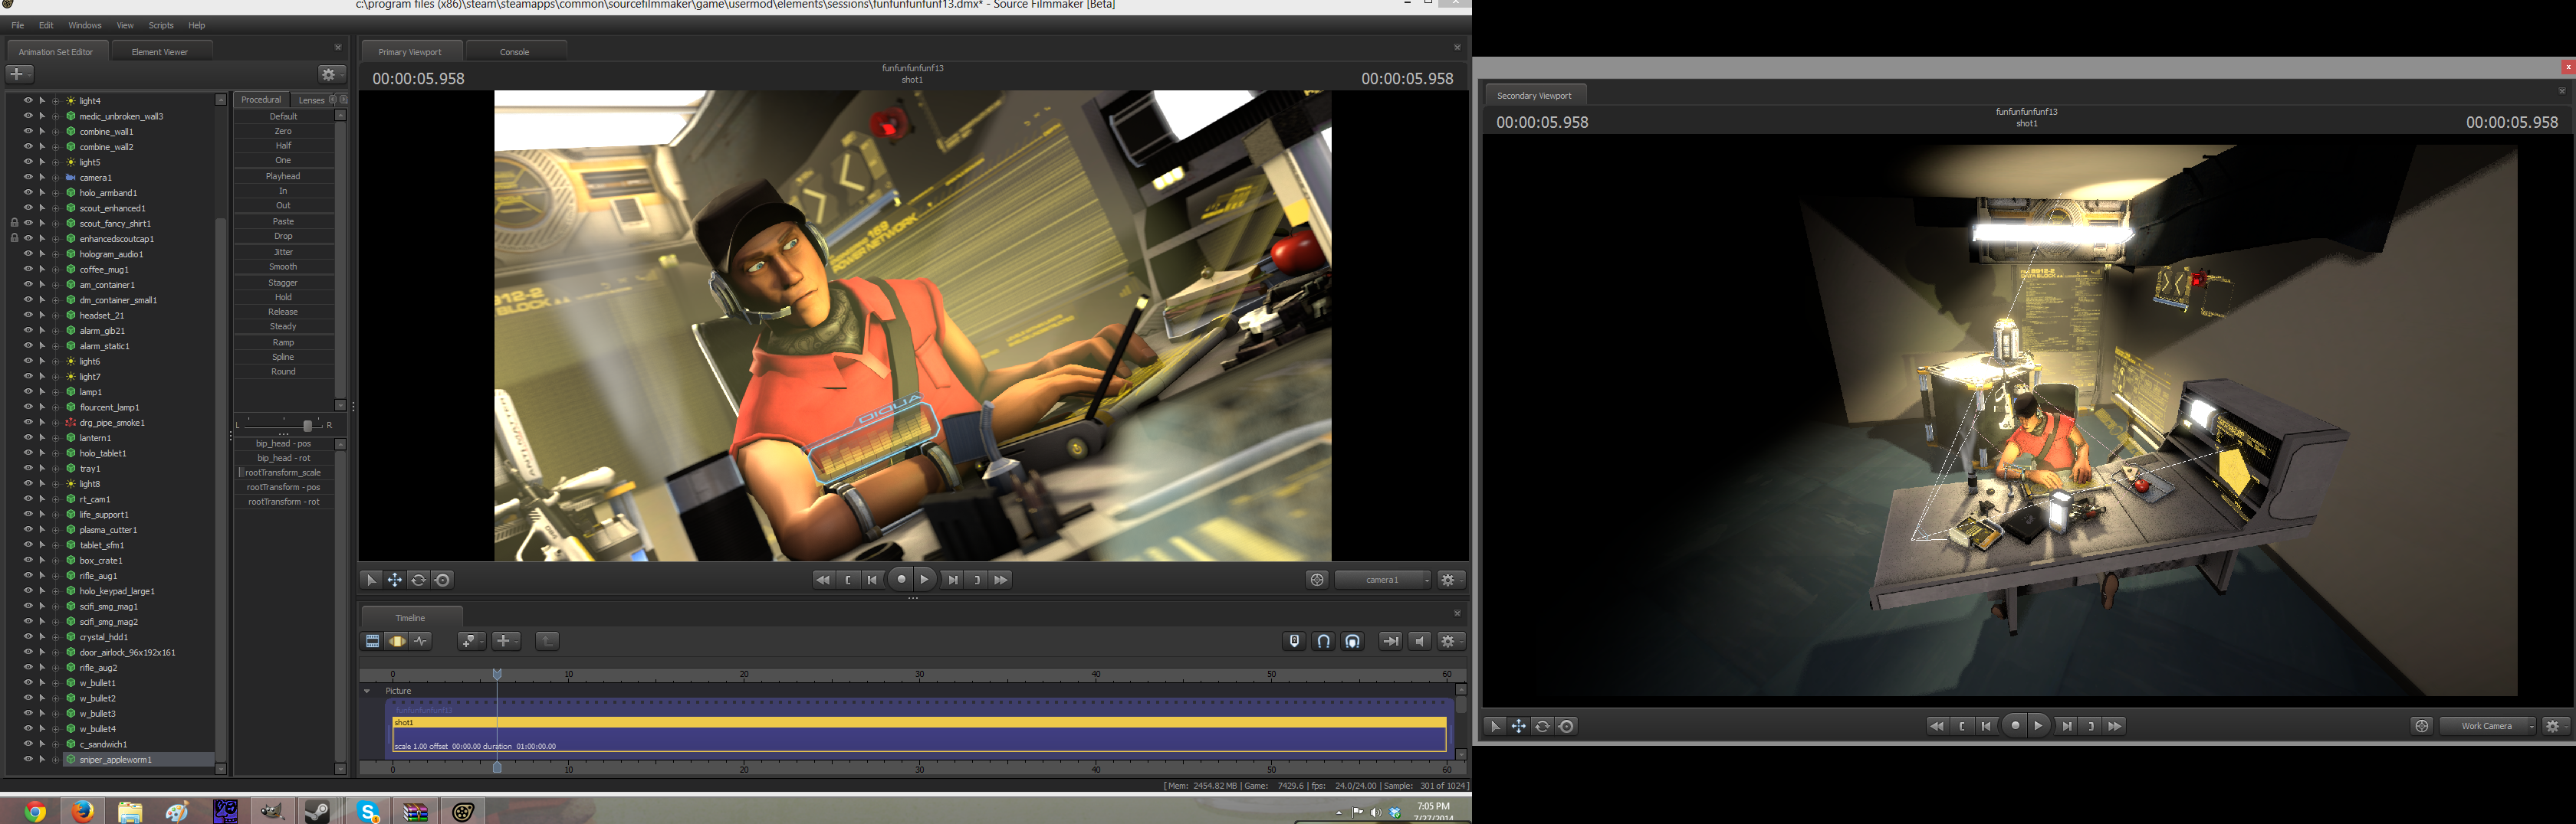Hide the coffee_mug1 element

[28, 269]
